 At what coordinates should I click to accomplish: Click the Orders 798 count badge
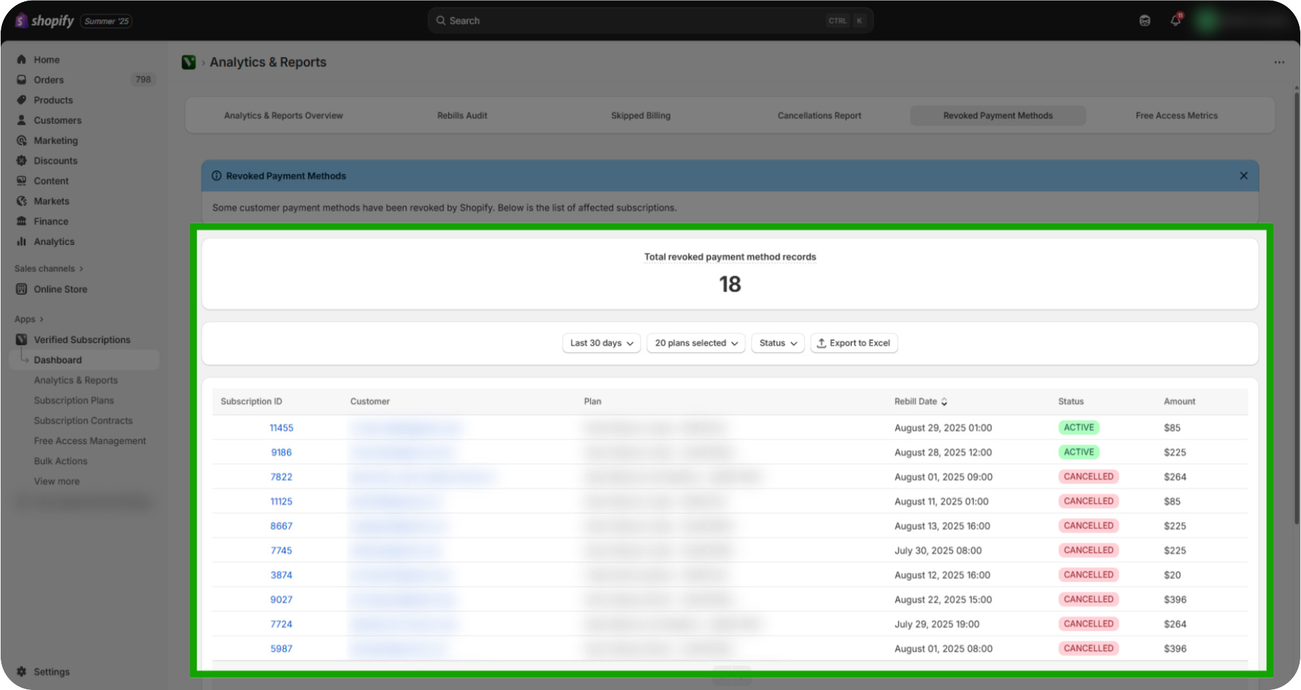[143, 80]
